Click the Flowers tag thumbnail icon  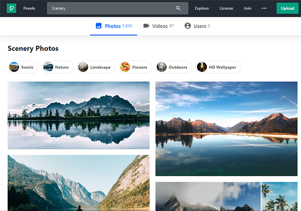click(x=125, y=67)
